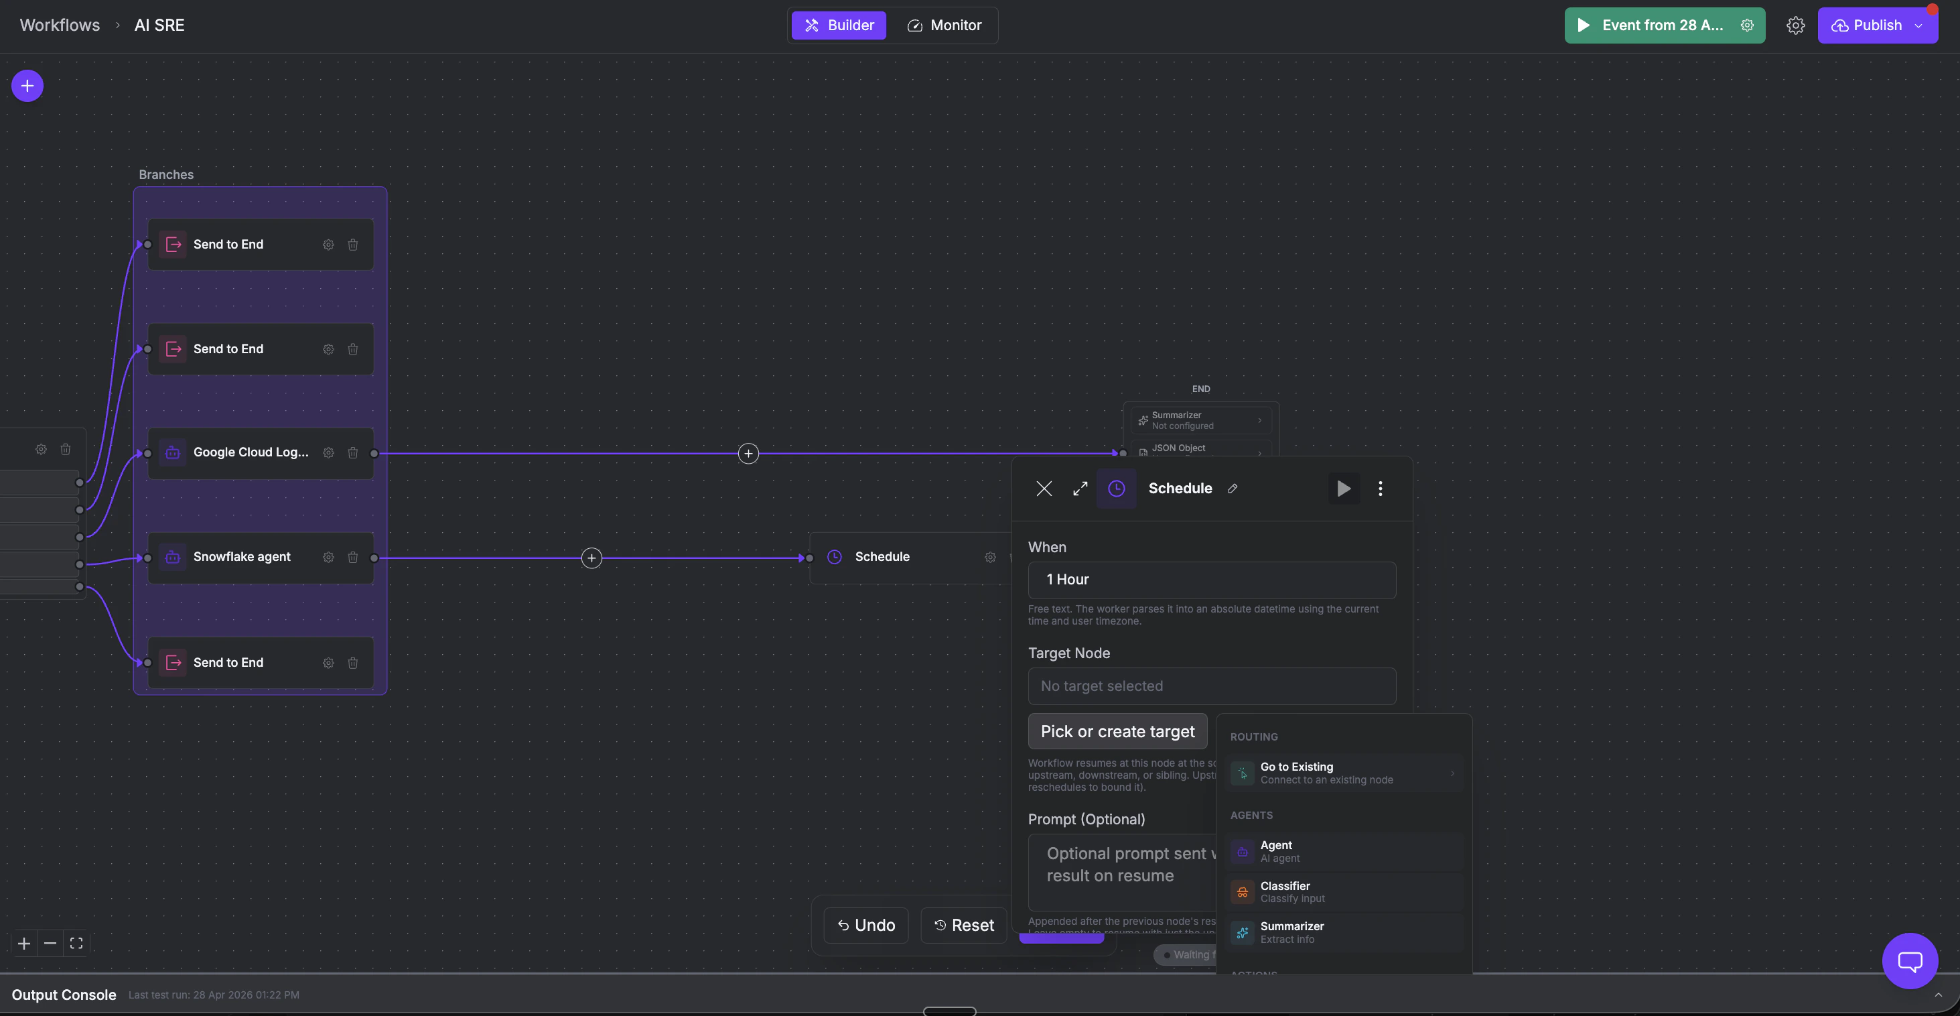The height and width of the screenshot is (1016, 1960).
Task: Select Summarizer from the agents list
Action: click(1344, 932)
